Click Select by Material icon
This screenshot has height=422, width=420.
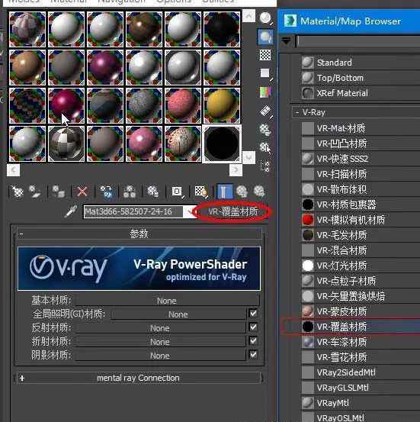pyautogui.click(x=265, y=148)
